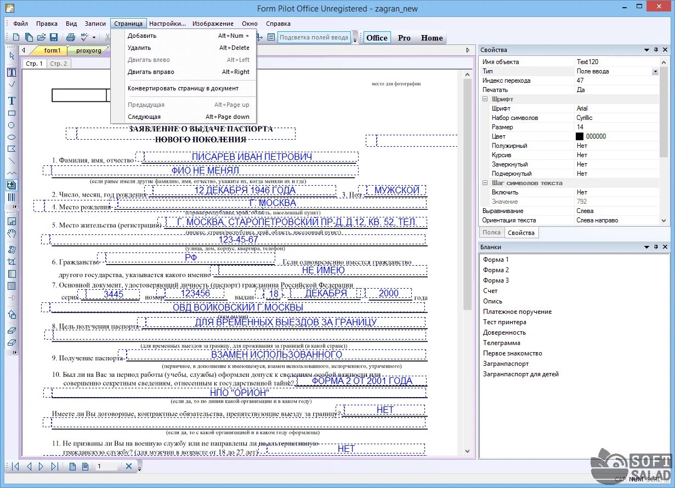Click the Pro edition button
The width and height of the screenshot is (675, 488).
click(404, 38)
